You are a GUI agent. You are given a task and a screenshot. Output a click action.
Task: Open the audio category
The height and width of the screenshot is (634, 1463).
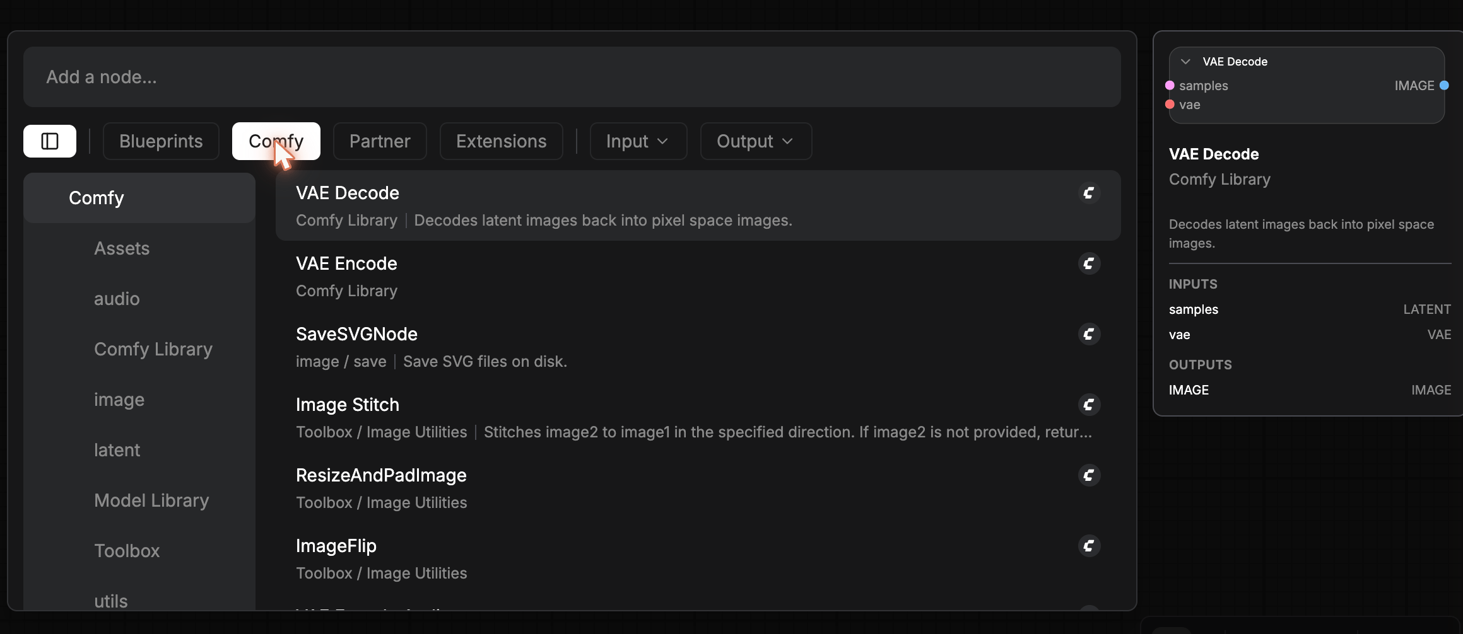[x=139, y=299]
